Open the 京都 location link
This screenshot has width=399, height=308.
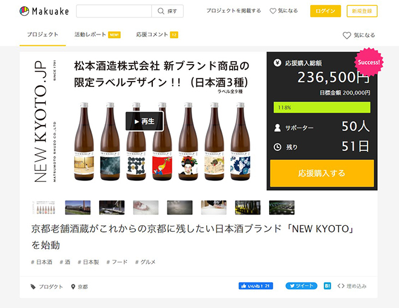point(79,287)
